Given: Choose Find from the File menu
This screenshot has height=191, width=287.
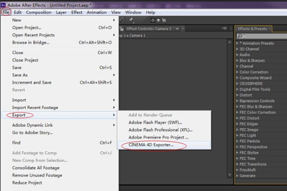Looking at the screenshot, I should (x=59, y=143).
